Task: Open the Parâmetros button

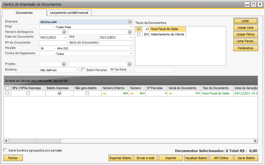Action: [x=246, y=48]
